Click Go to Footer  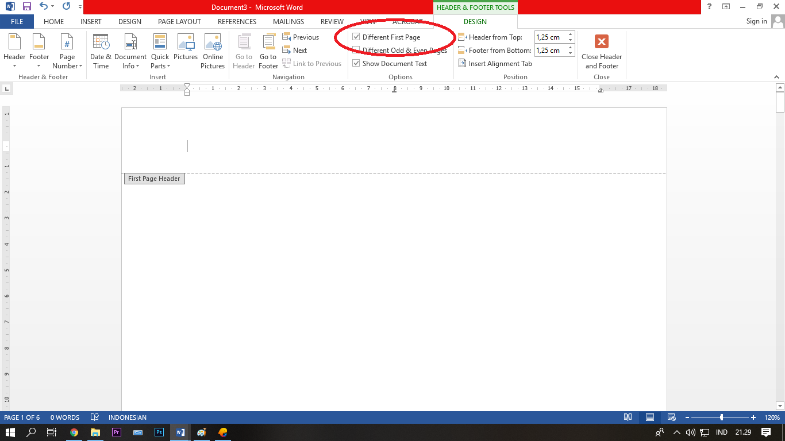[268, 51]
